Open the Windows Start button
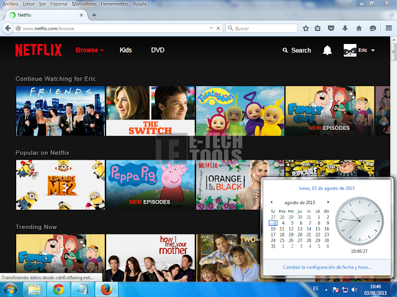The image size is (397, 297). pyautogui.click(x=11, y=290)
